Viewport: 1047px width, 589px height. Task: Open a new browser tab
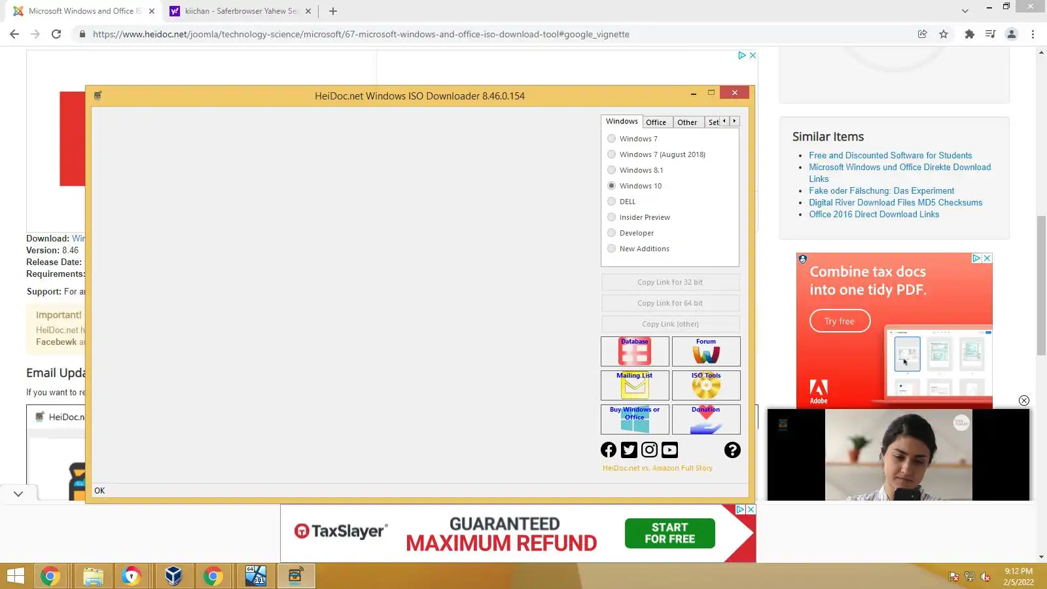(x=333, y=11)
